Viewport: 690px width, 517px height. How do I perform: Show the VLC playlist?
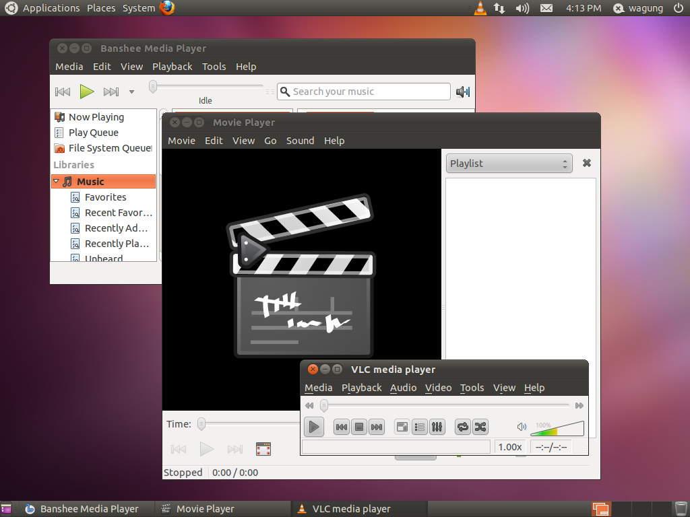[x=420, y=427]
